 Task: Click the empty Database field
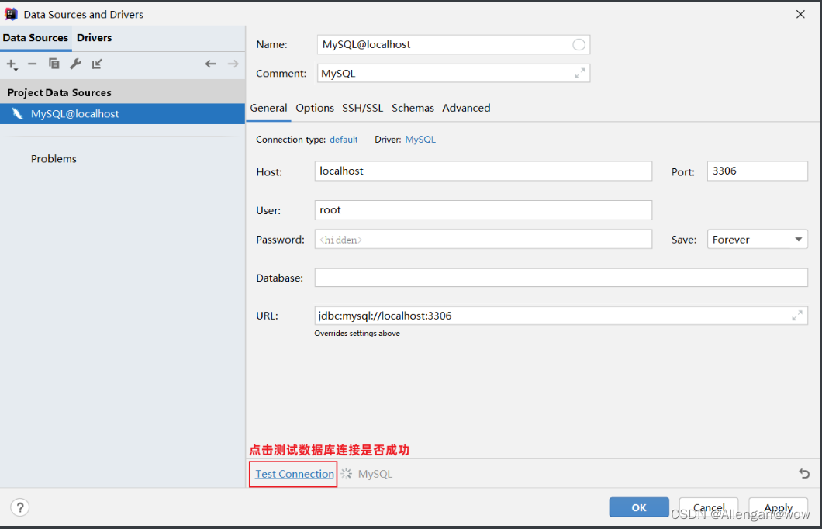tap(561, 278)
